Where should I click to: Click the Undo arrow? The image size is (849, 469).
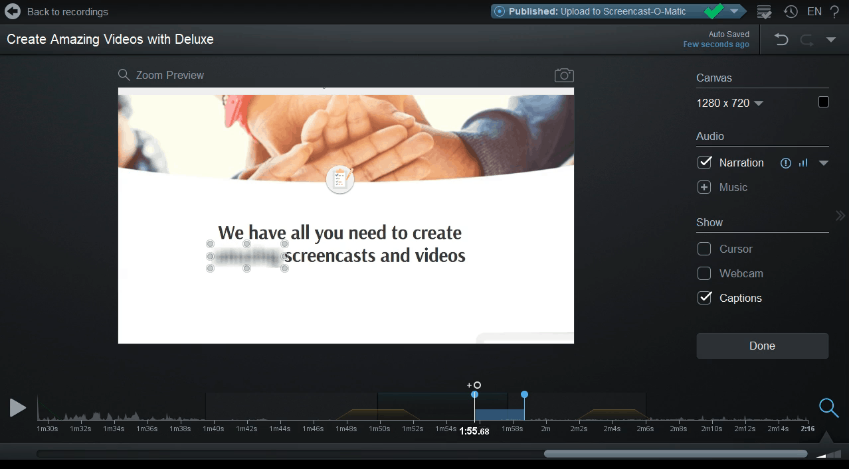point(781,40)
